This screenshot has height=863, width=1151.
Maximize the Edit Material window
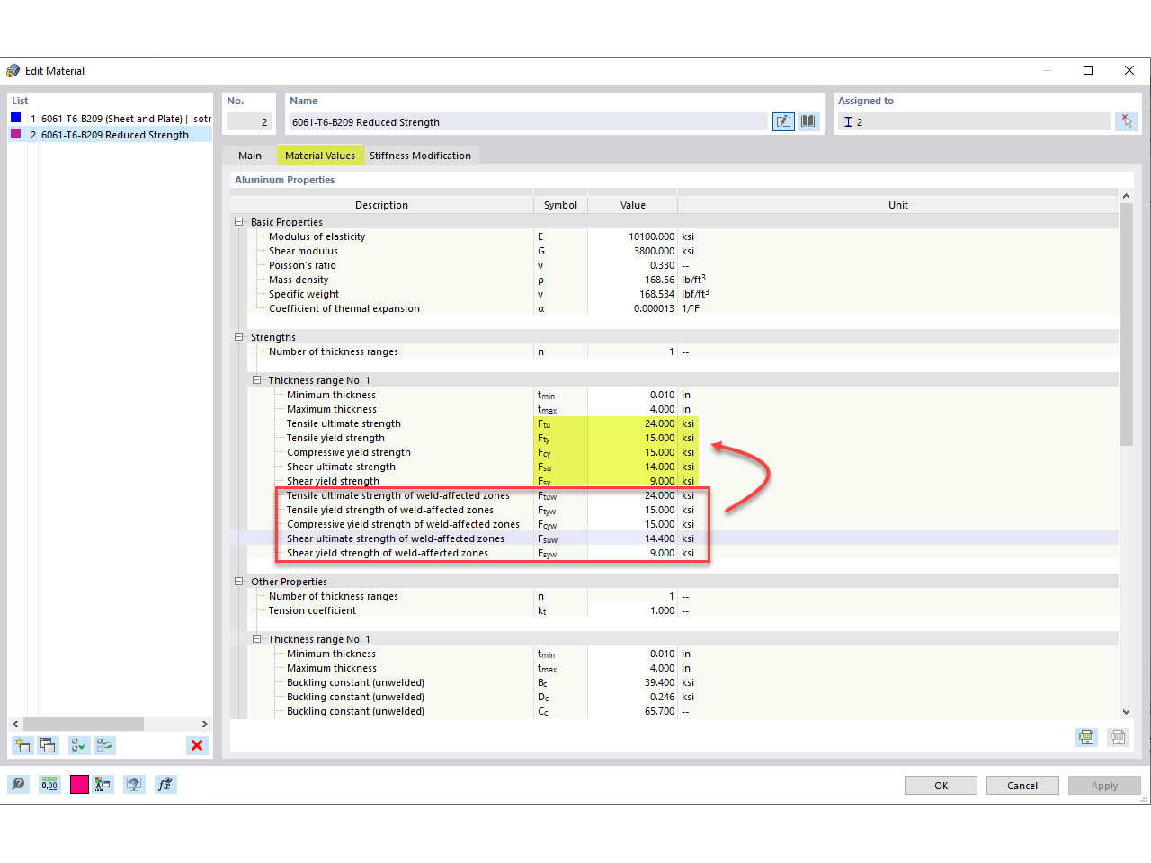click(x=1088, y=70)
